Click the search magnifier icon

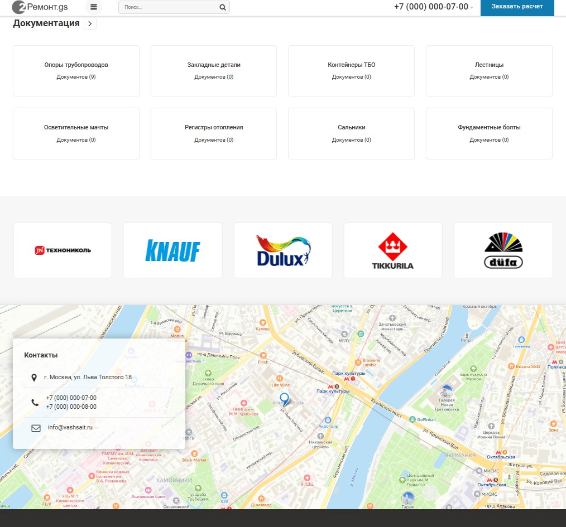[222, 7]
